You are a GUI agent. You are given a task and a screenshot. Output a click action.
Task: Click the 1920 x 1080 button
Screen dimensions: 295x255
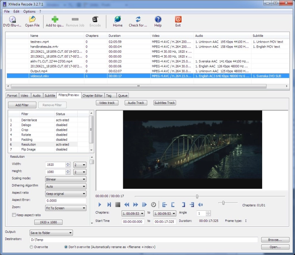[48, 222]
